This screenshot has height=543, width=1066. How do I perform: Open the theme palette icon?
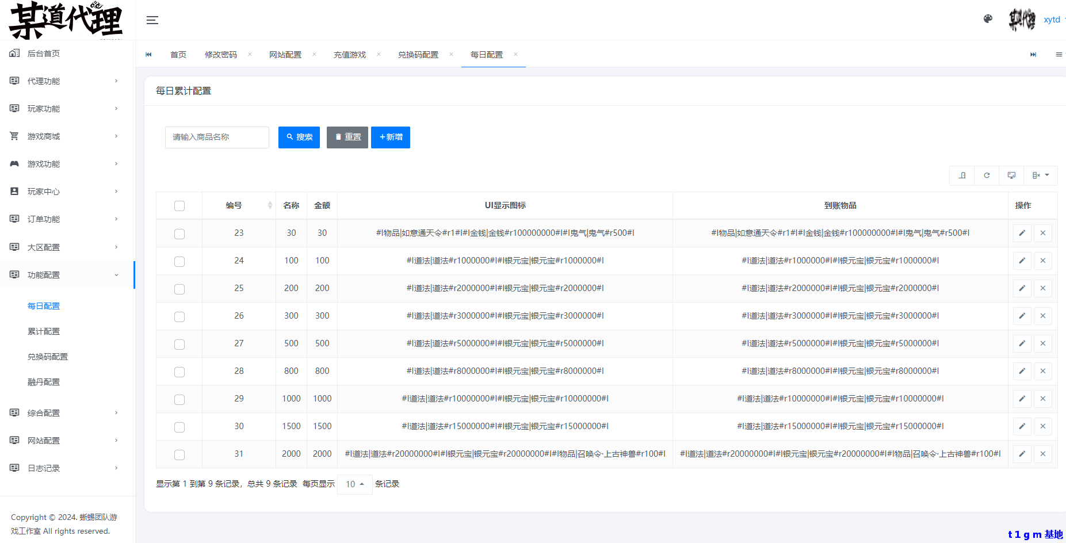pyautogui.click(x=988, y=19)
